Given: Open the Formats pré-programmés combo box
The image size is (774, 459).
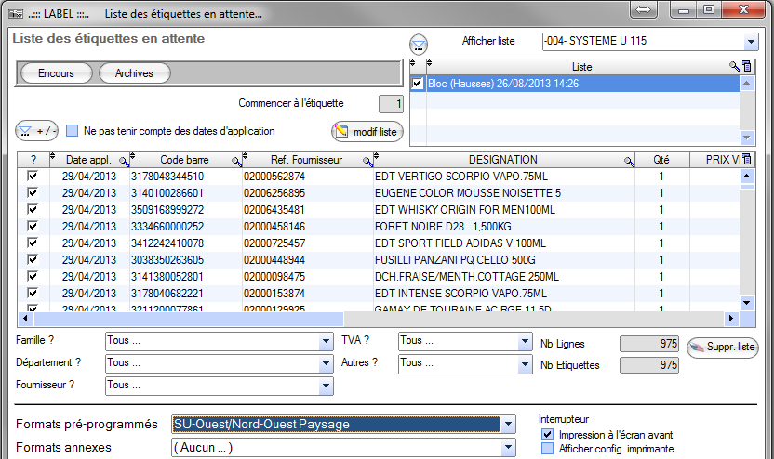Looking at the screenshot, I should point(507,425).
